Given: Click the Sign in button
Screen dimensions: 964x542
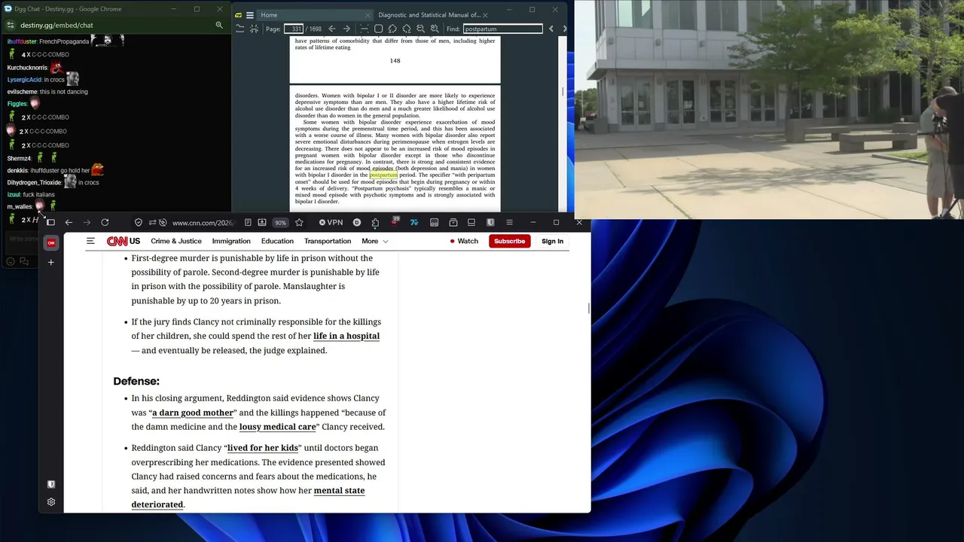Looking at the screenshot, I should [552, 241].
